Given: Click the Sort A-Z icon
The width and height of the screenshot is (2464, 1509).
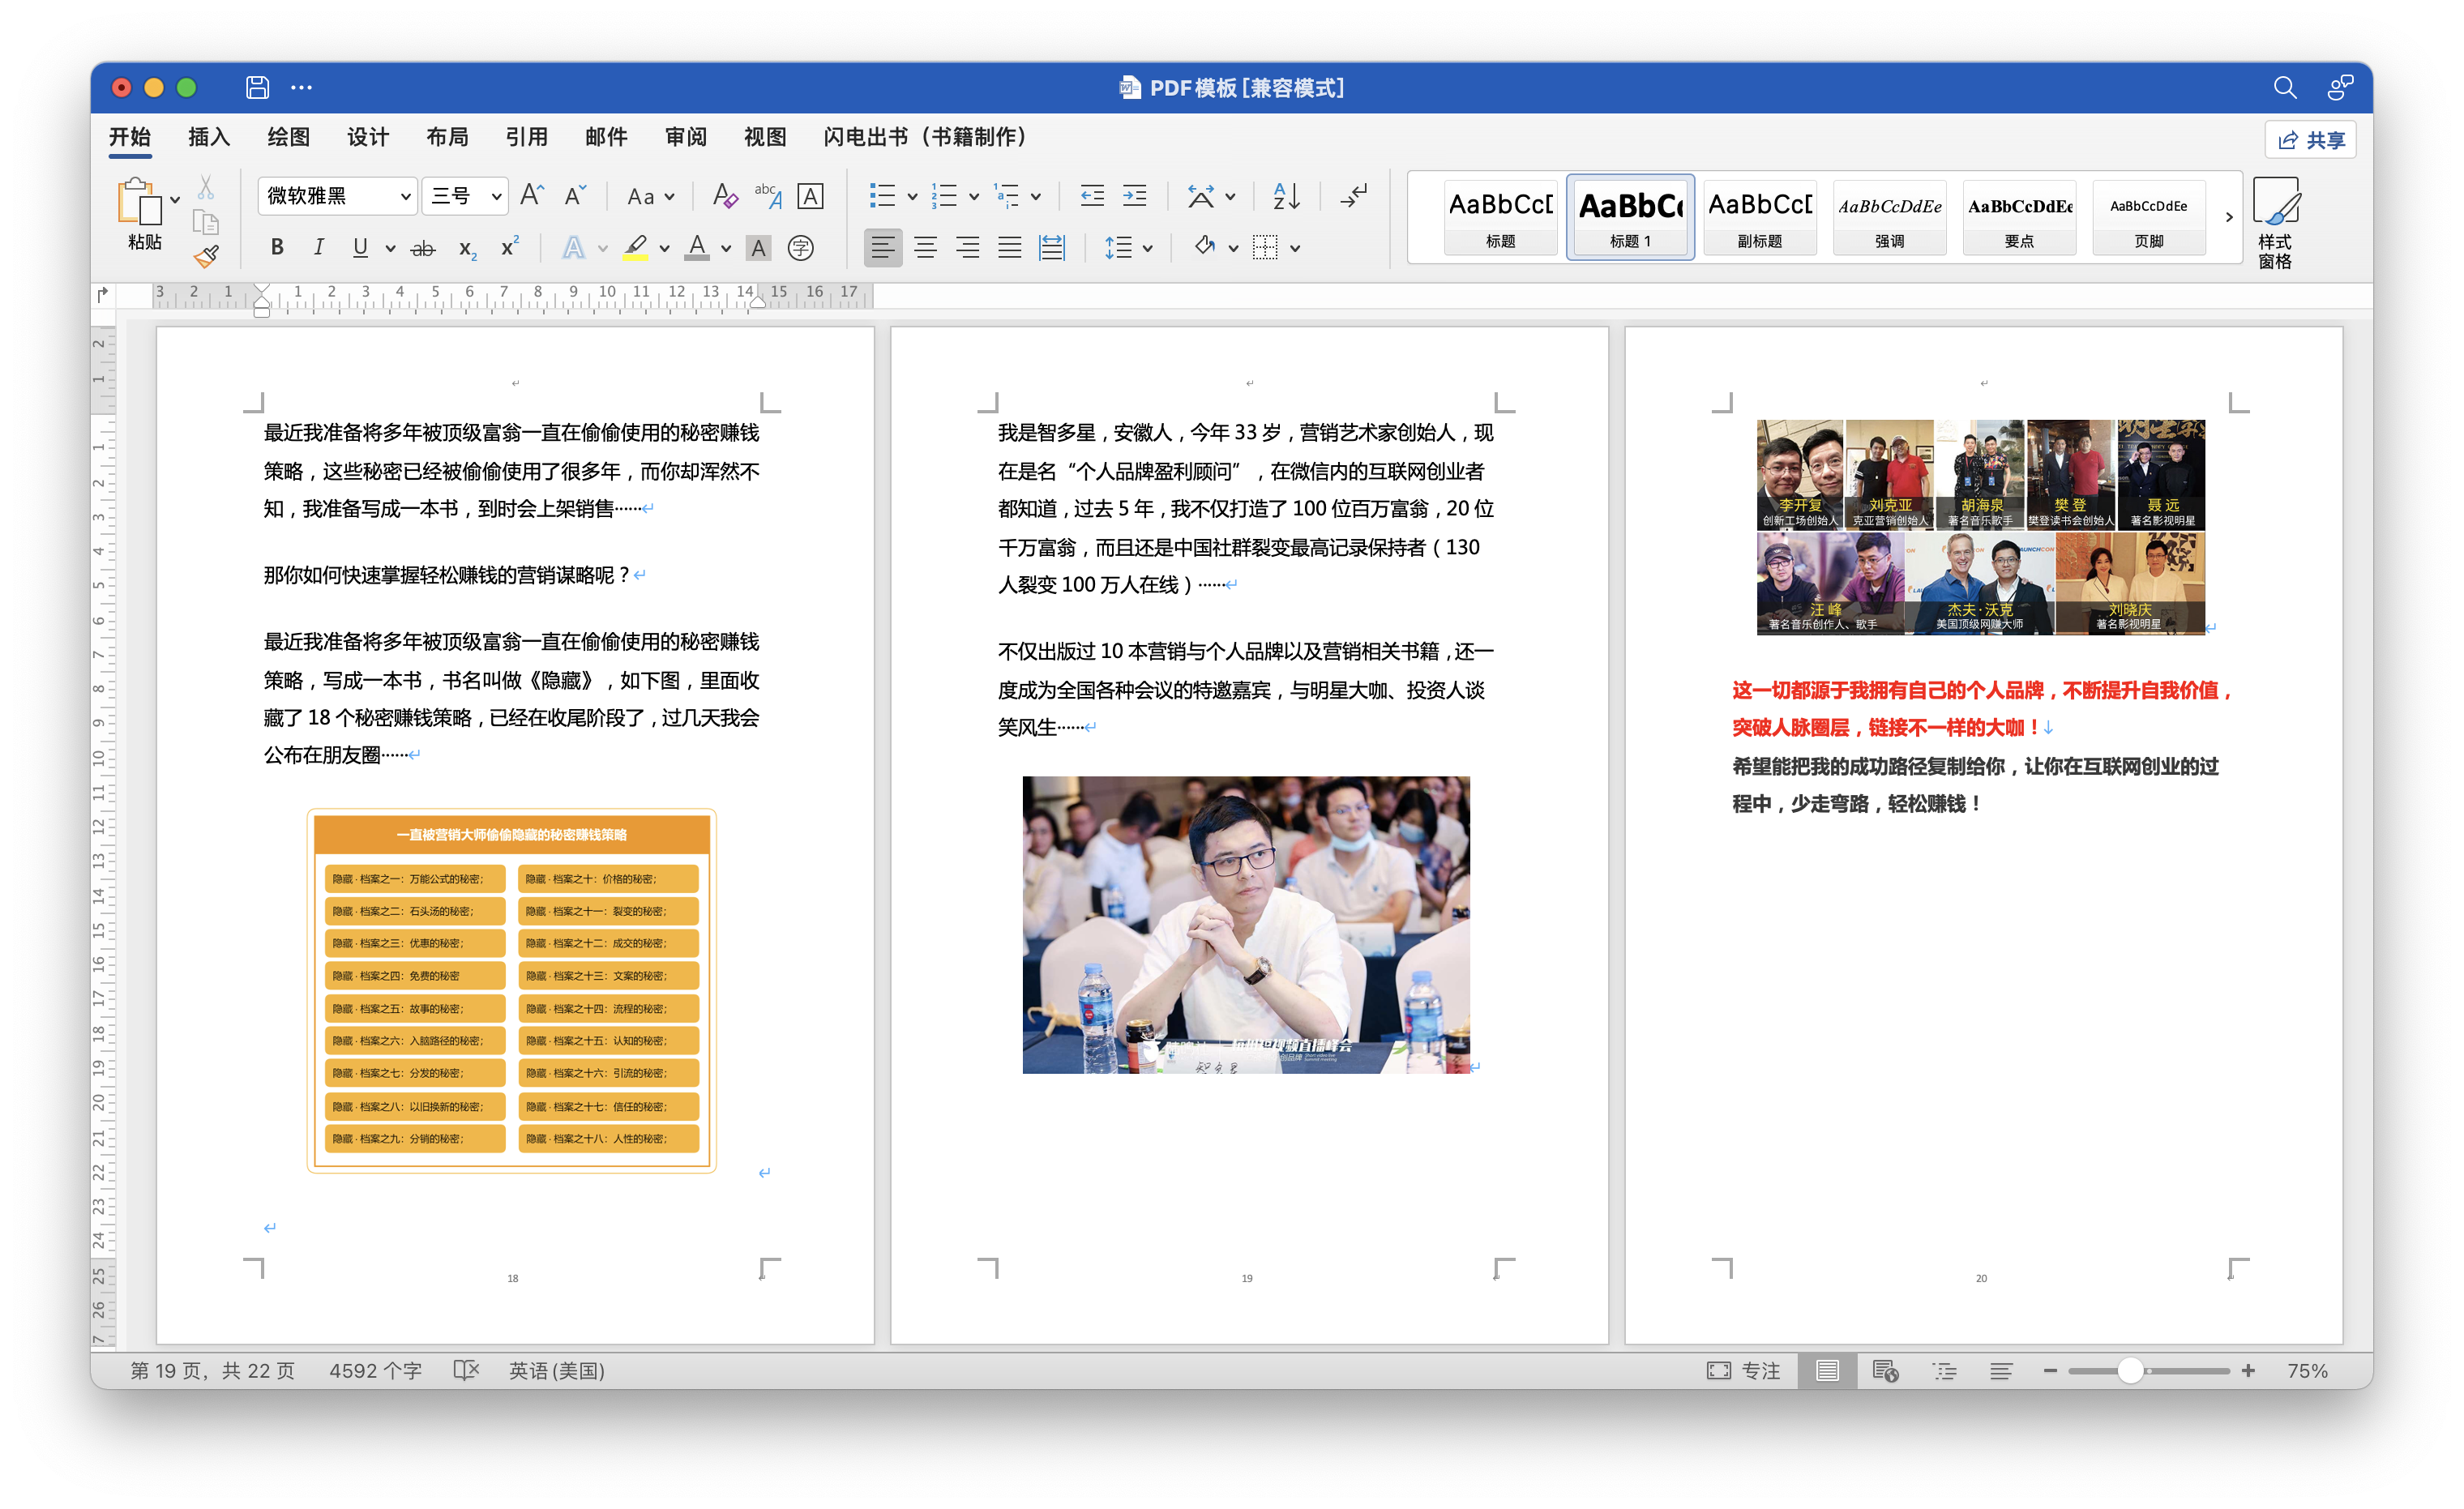Looking at the screenshot, I should pyautogui.click(x=1286, y=196).
